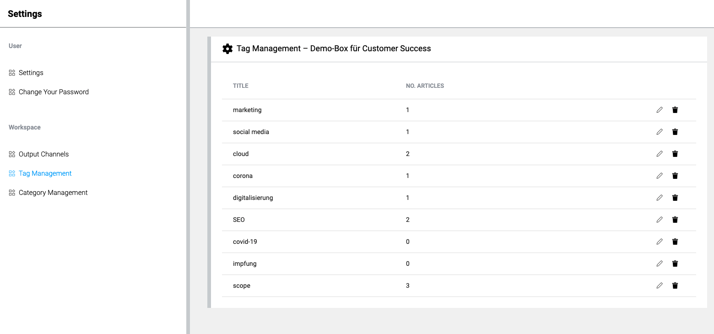The width and height of the screenshot is (714, 334).
Task: Open Change Your Password page
Action: [49, 92]
